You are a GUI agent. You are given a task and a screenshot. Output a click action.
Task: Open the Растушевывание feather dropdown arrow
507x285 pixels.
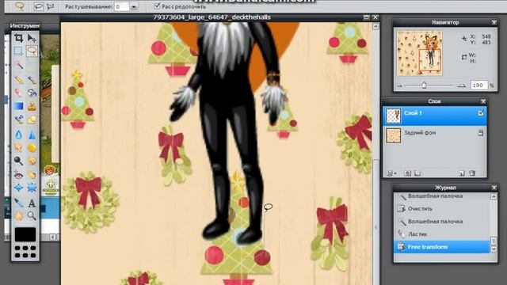134,6
